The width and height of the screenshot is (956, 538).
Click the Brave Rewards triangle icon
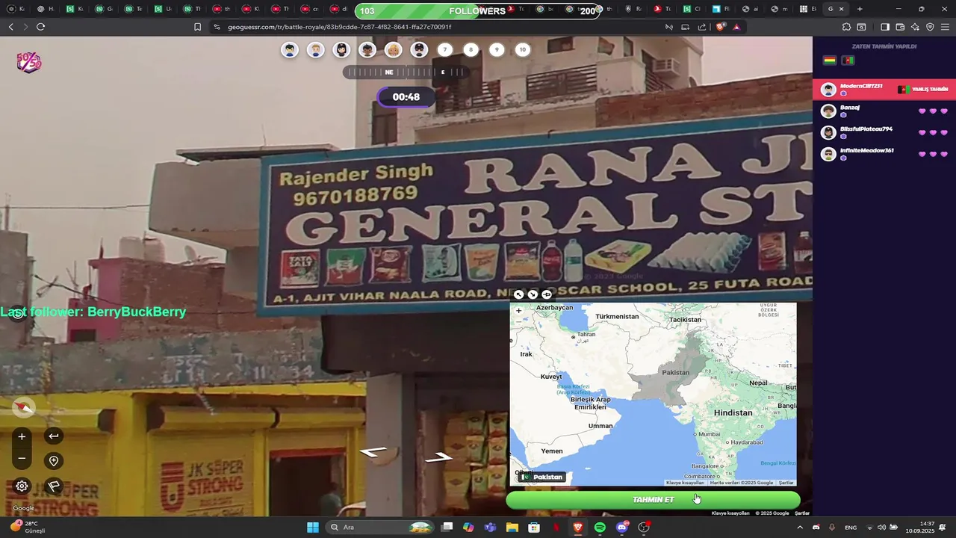click(x=736, y=27)
